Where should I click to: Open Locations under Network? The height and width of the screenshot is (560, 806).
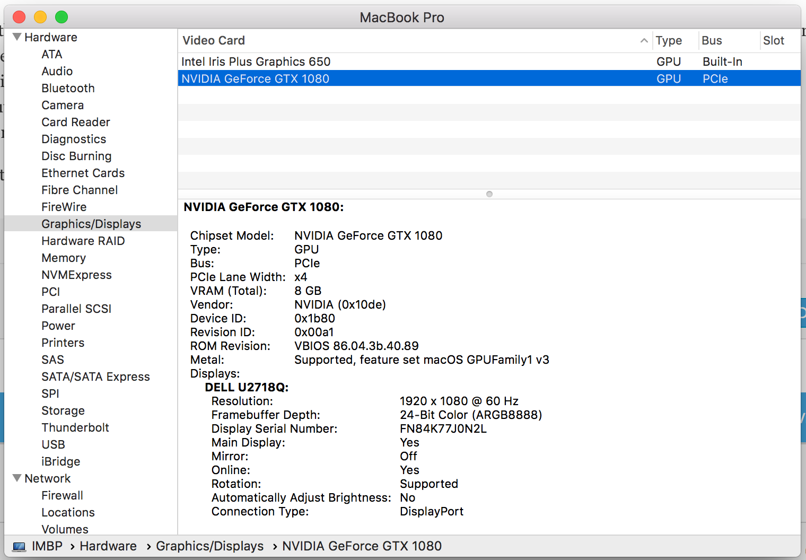pyautogui.click(x=68, y=512)
